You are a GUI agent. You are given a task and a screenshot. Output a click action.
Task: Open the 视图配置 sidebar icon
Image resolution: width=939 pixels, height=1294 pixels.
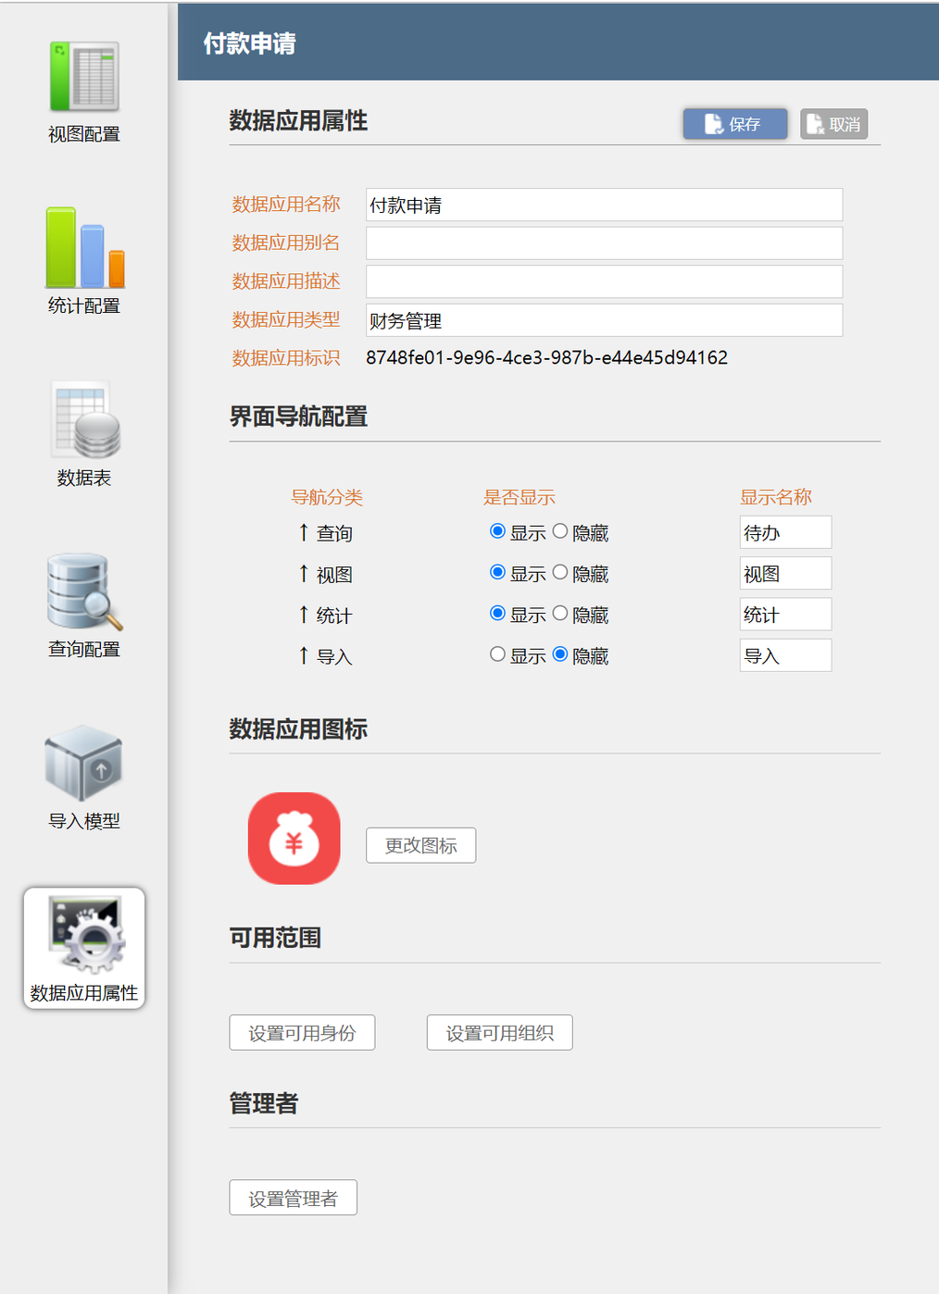pos(84,78)
